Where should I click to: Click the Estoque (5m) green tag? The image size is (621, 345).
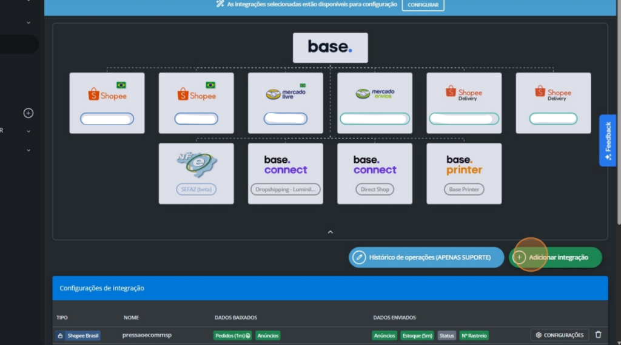tap(417, 335)
